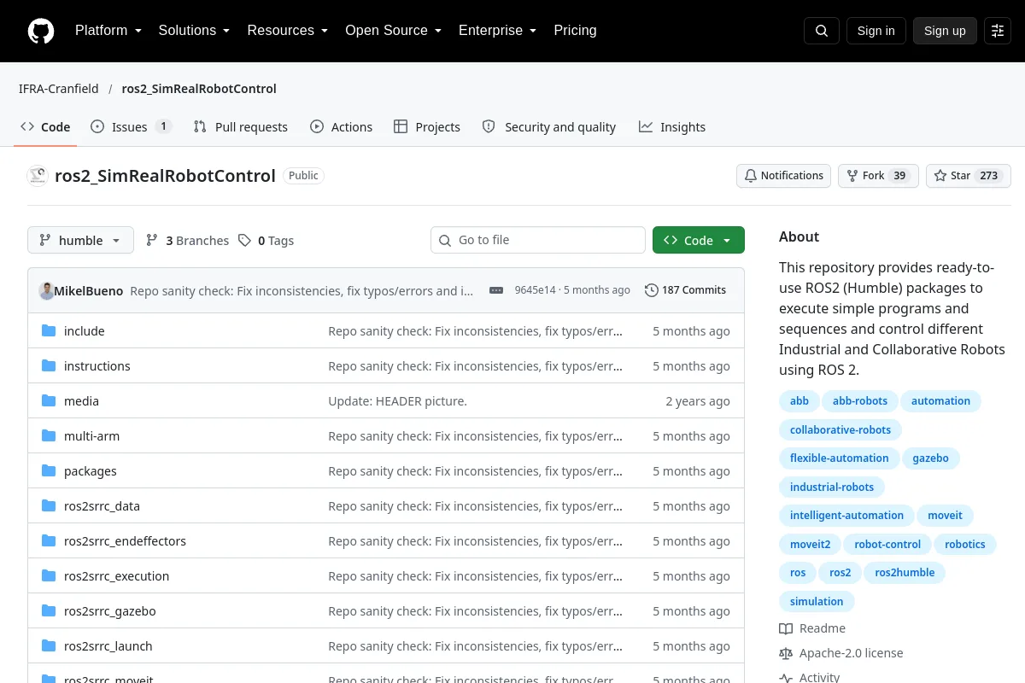Screen dimensions: 1025x683
Task: Switch to the Code tab
Action: pyautogui.click(x=45, y=126)
